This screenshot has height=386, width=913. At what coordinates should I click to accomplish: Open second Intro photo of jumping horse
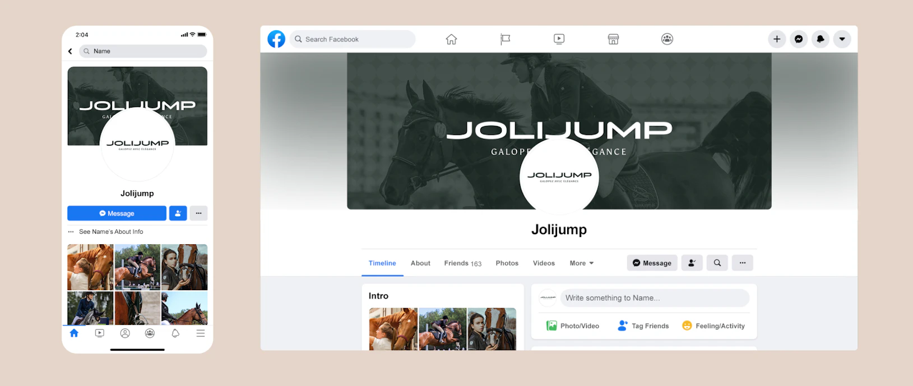coord(443,329)
